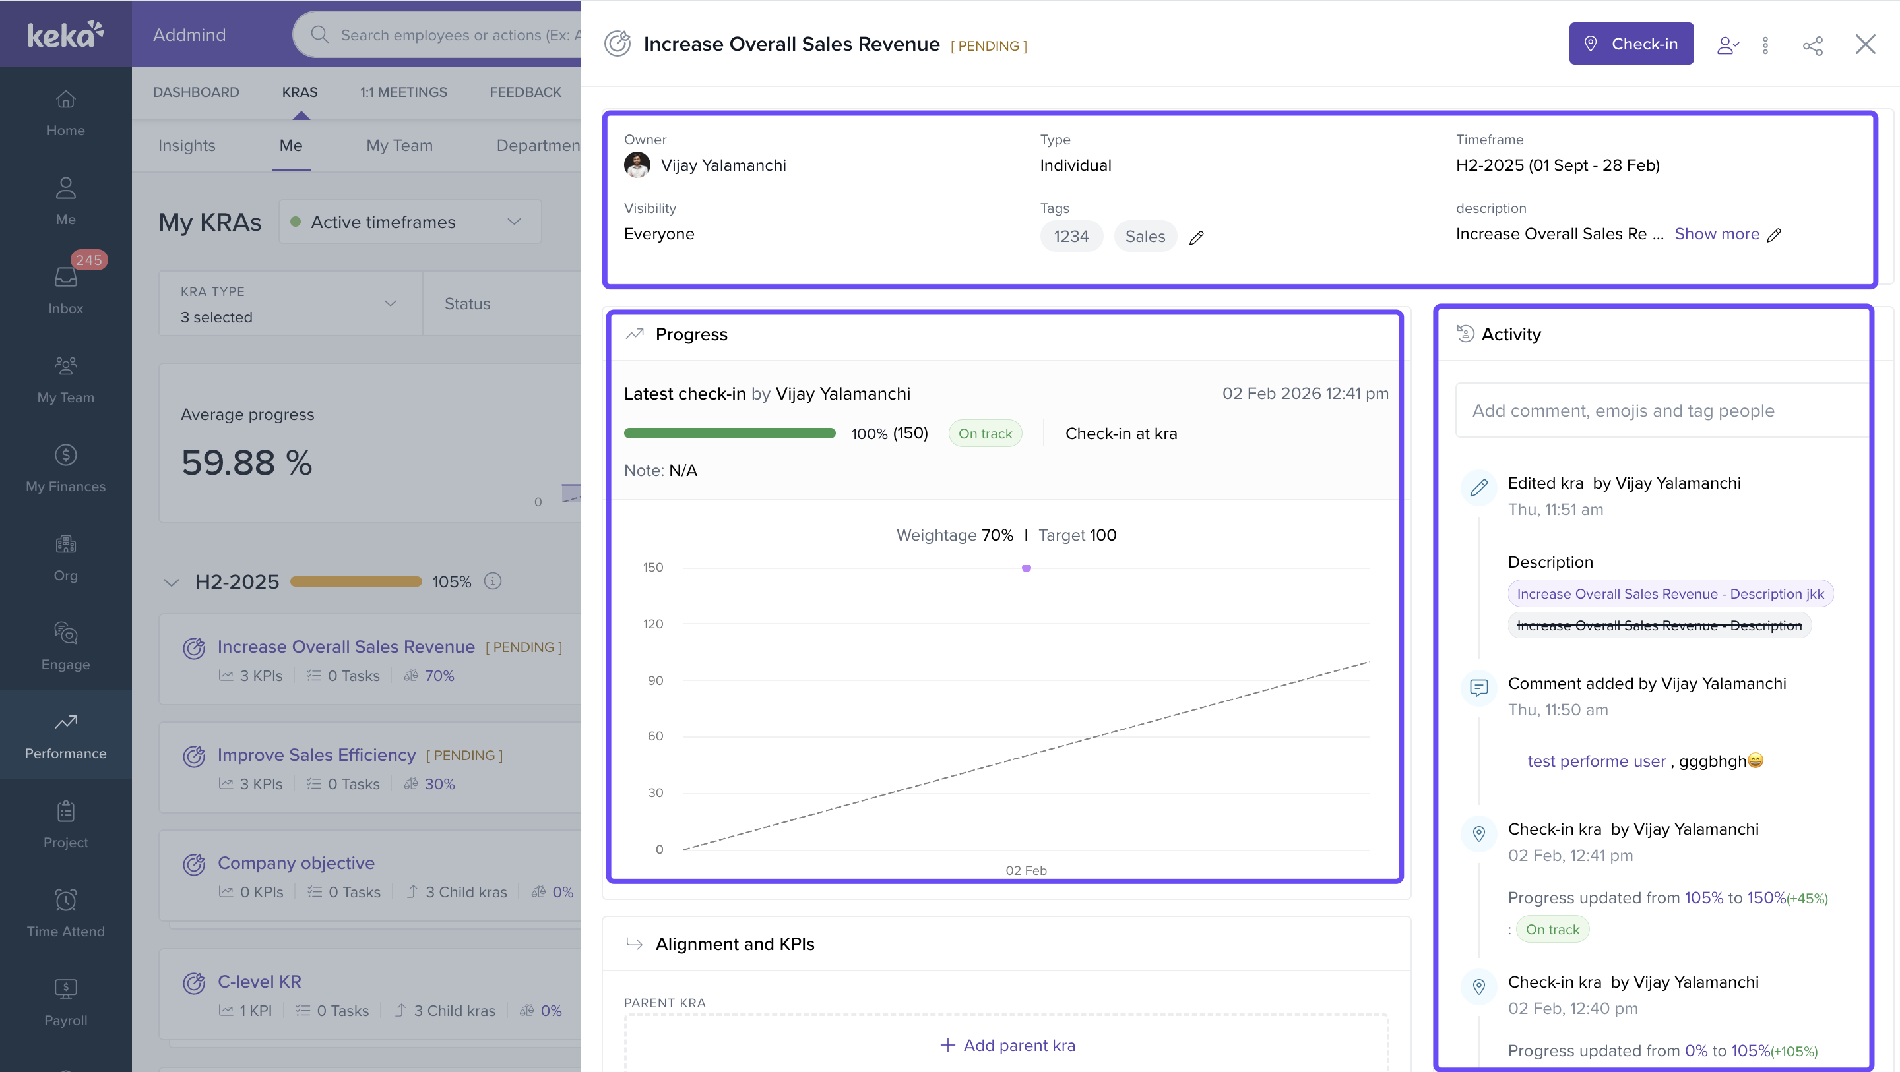This screenshot has height=1072, width=1900.
Task: Open the Active timeframes dropdown
Action: (x=410, y=222)
